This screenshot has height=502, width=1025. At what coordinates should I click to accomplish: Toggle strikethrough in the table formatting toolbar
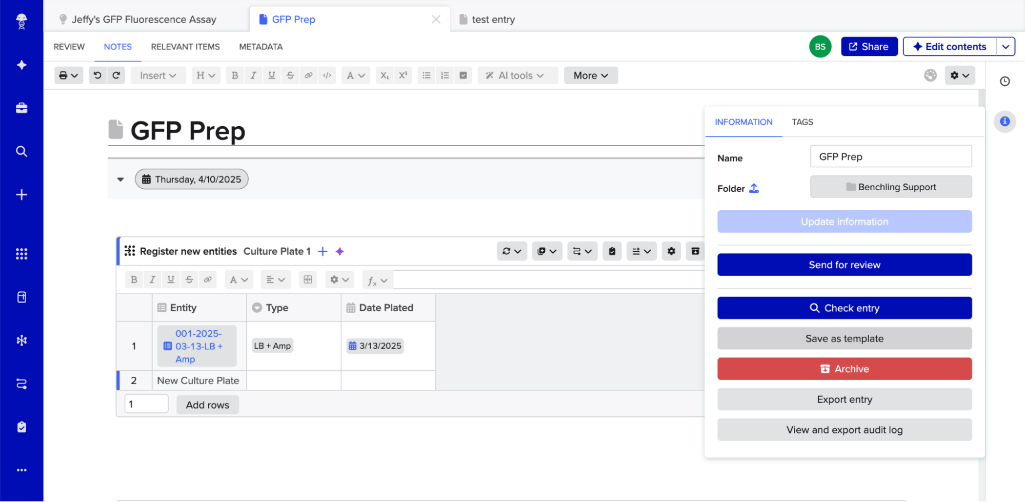click(x=189, y=279)
